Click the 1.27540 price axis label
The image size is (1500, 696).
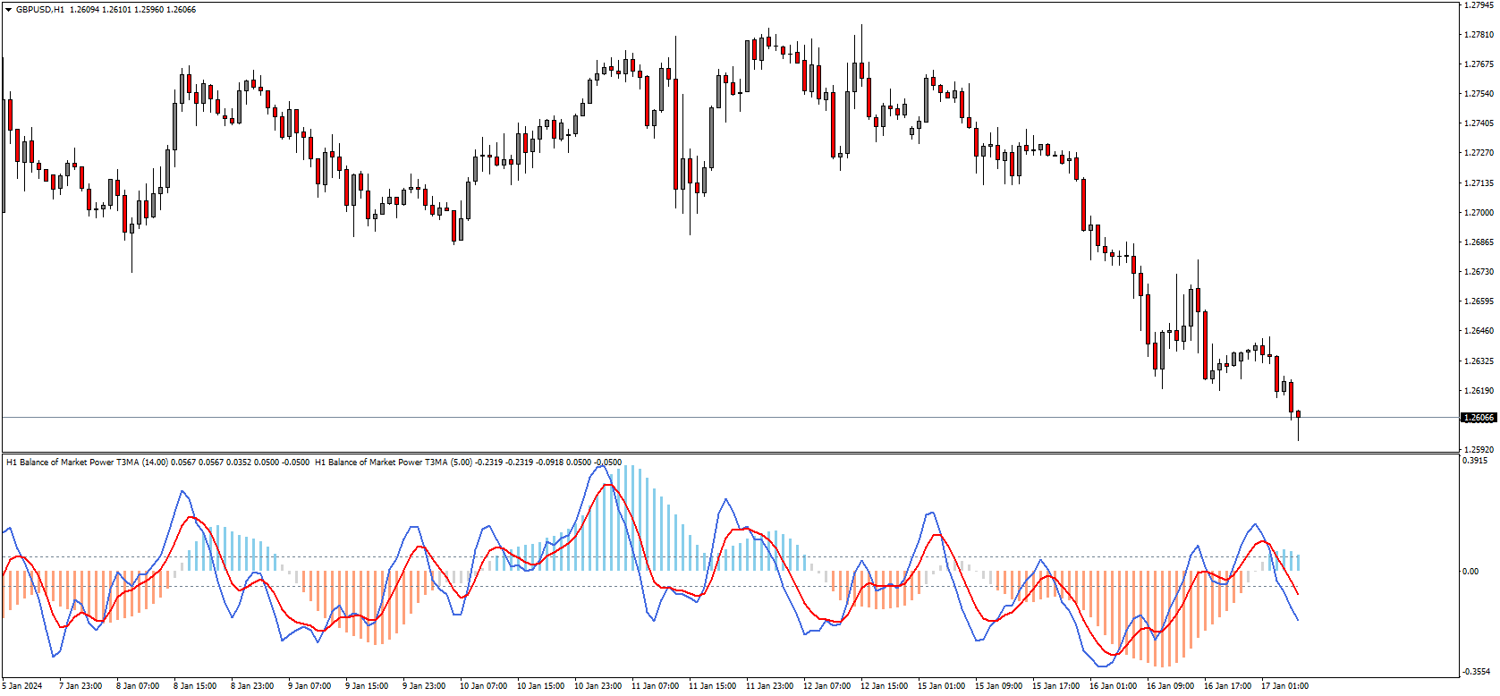point(1479,94)
